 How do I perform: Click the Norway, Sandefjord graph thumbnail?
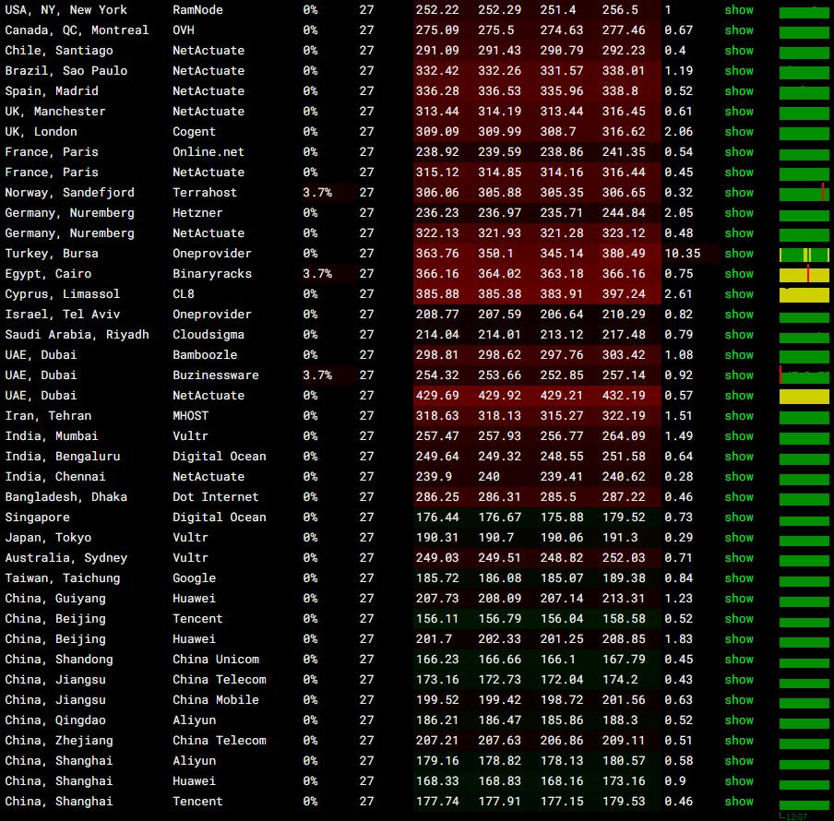(x=804, y=193)
